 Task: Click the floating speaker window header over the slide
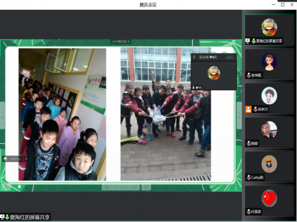[x=213, y=57]
